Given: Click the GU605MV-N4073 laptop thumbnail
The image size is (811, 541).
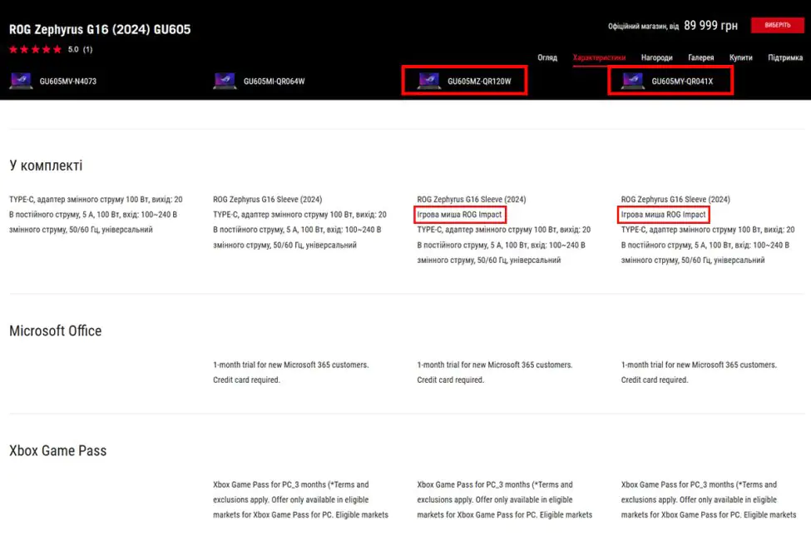Looking at the screenshot, I should (21, 81).
